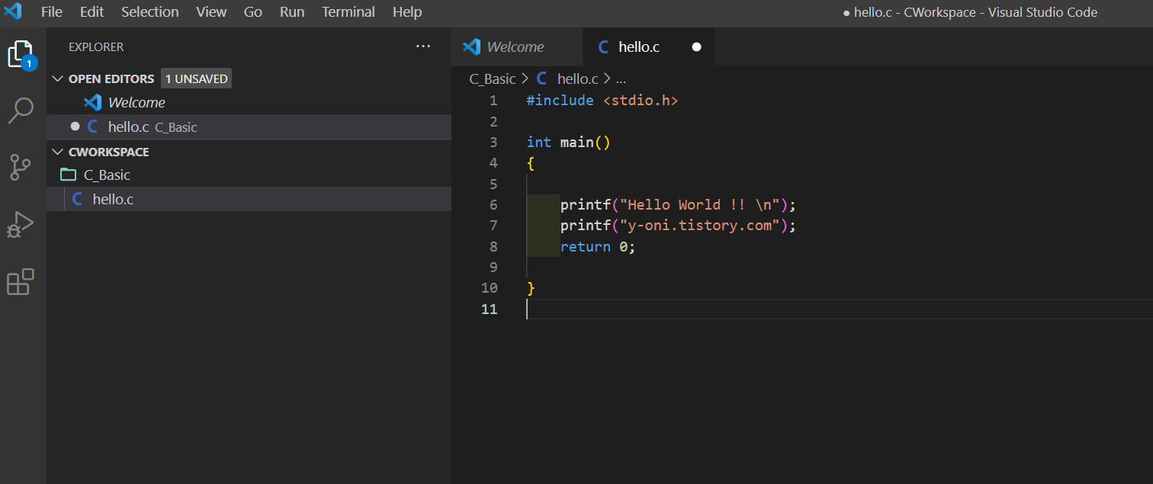The image size is (1153, 484).
Task: Click unsaved dot beside hello.c in Open Editors
Action: (x=75, y=126)
